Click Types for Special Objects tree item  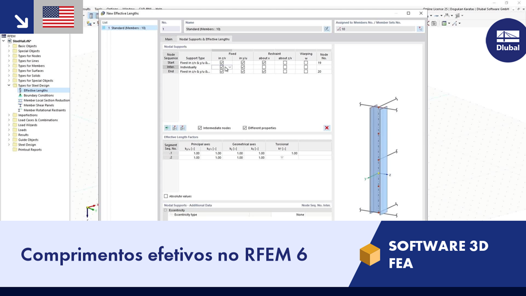click(x=35, y=81)
